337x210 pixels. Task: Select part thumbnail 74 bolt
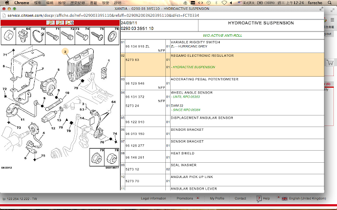(x=82, y=36)
